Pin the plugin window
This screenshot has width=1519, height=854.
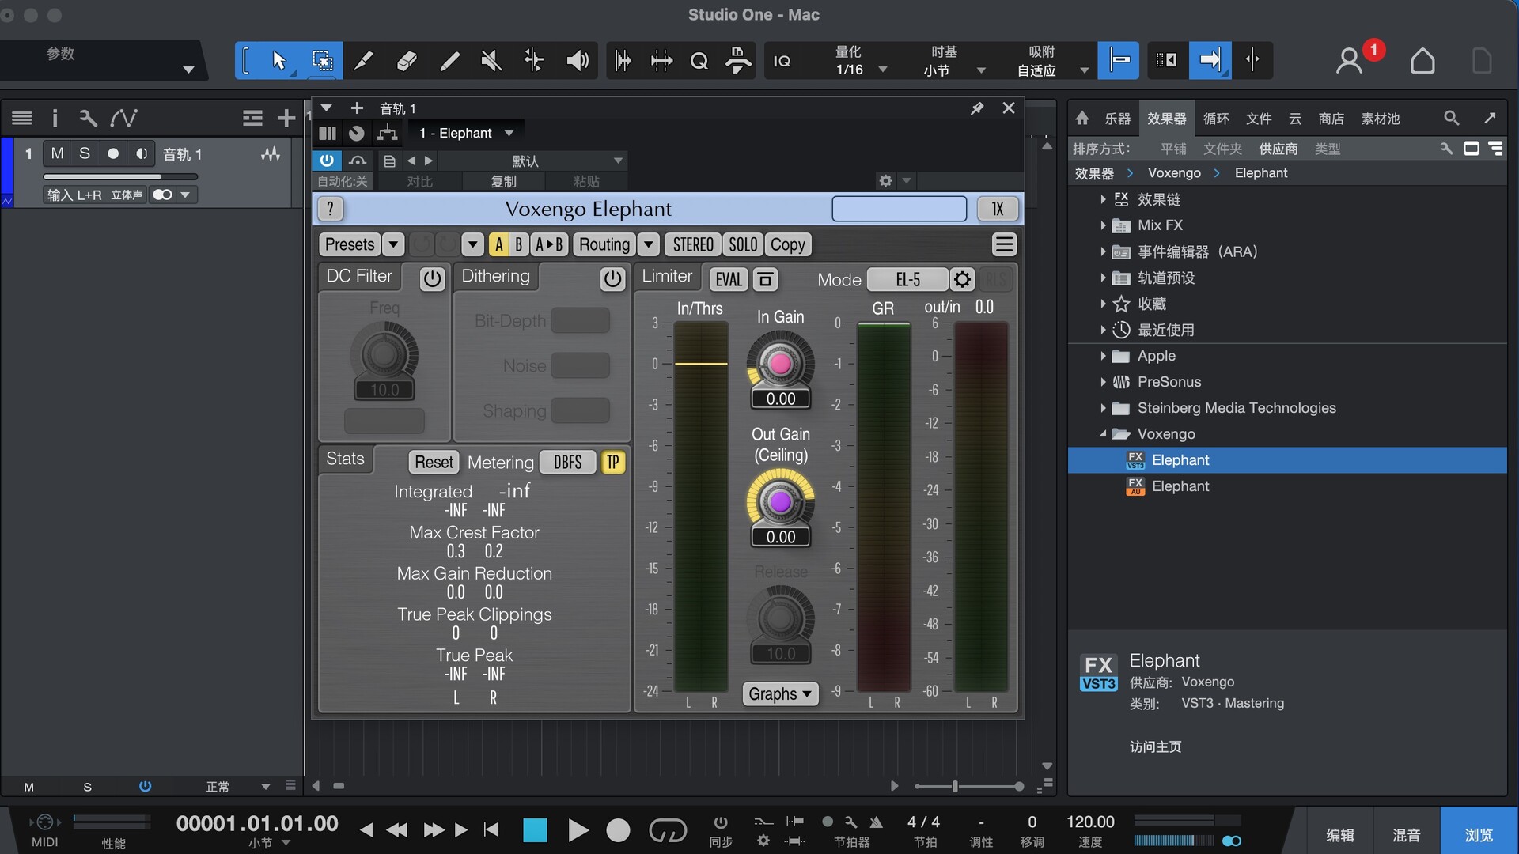coord(977,108)
